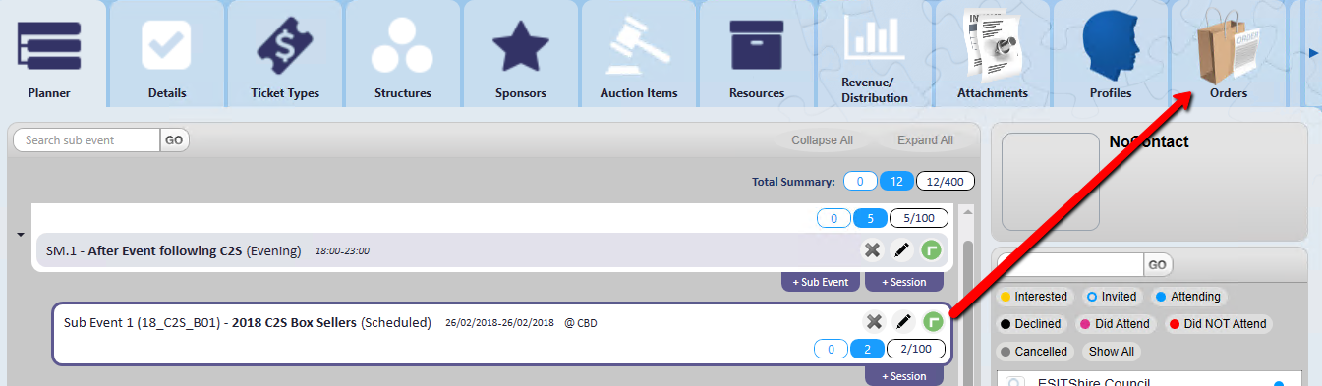Click Expand All sub events

(925, 140)
